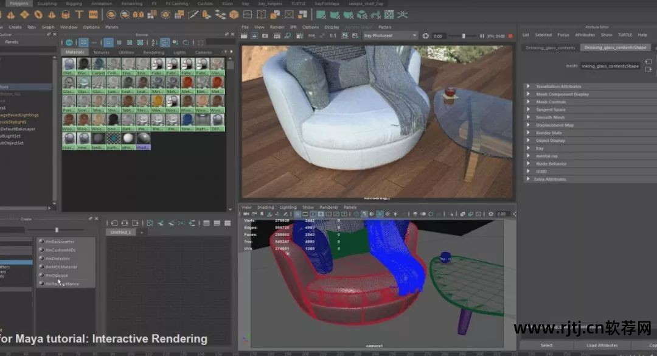Click the Select button in the Attribute Editor

click(x=546, y=345)
